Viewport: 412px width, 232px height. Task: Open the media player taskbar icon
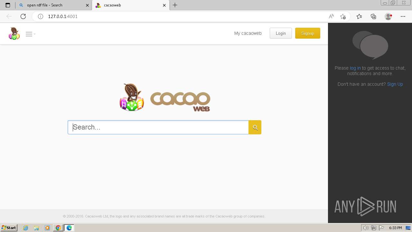pyautogui.click(x=47, y=228)
